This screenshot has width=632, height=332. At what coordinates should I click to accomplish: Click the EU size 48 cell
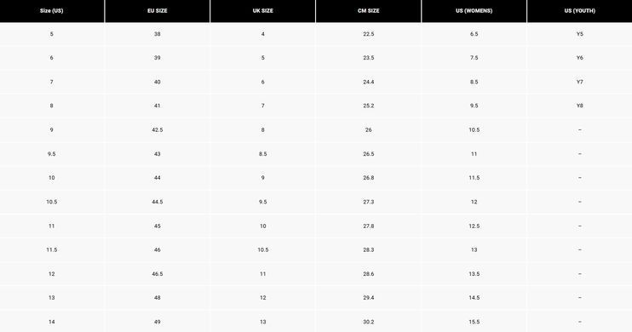pos(158,298)
